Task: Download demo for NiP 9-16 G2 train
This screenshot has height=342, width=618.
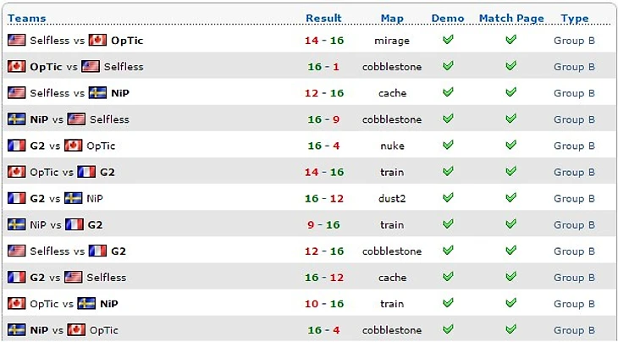Action: coord(448,223)
